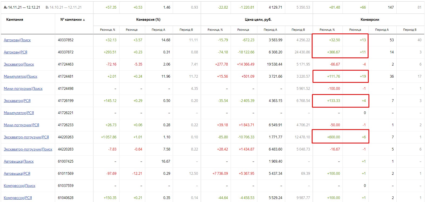Open the Экскаватор-погрузчик|Поиск campaign link
The height and width of the screenshot is (202, 425).
[x=28, y=149]
